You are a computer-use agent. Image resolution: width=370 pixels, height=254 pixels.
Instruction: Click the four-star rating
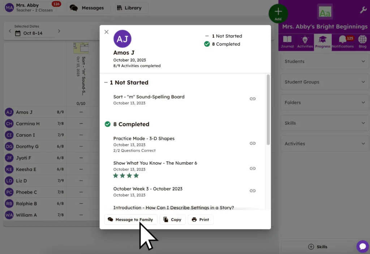pos(126,175)
